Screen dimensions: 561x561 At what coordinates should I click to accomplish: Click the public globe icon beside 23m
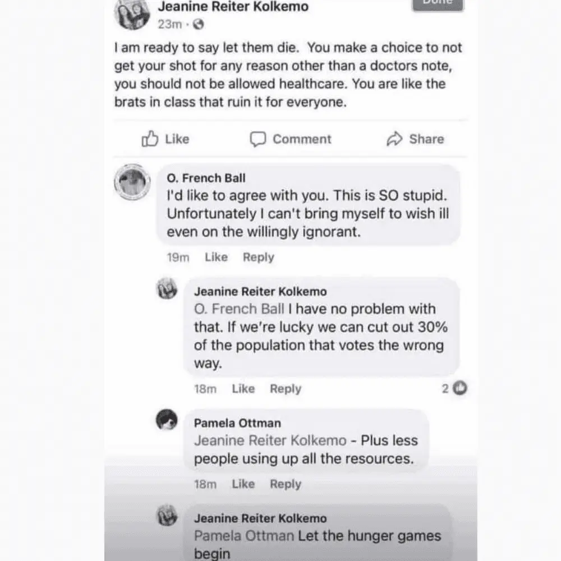(197, 25)
